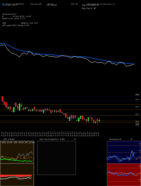Click the MACD: 41.18, 42.95, -1.77 line
The width and height of the screenshot is (141, 186).
click(x=14, y=19)
